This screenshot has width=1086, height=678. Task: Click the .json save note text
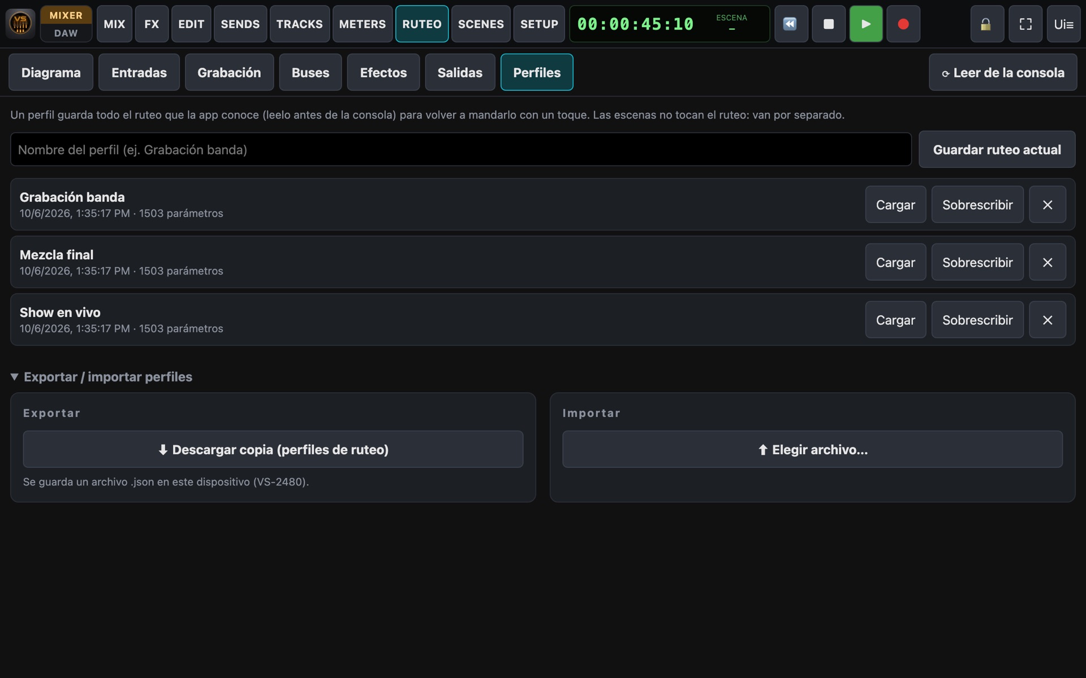coord(166,482)
